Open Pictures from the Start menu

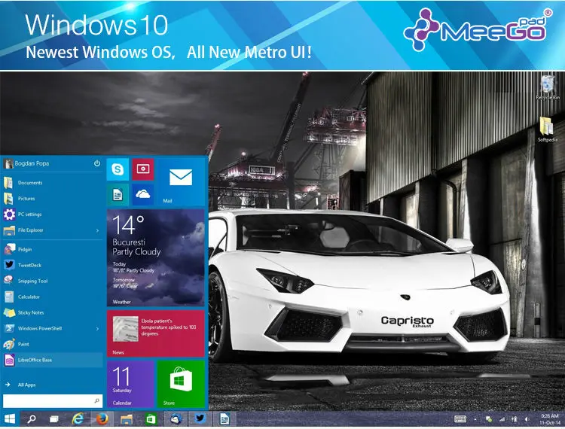point(52,199)
